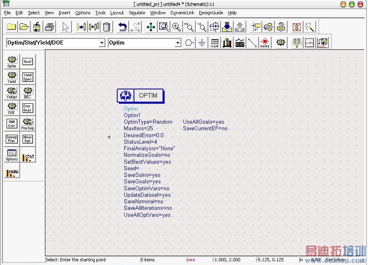Save the current design

coord(37,27)
